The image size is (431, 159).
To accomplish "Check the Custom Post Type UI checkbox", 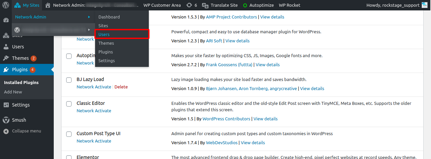I will tap(69, 134).
